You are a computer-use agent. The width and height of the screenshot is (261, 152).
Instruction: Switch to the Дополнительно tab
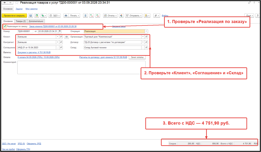[x=36, y=21]
